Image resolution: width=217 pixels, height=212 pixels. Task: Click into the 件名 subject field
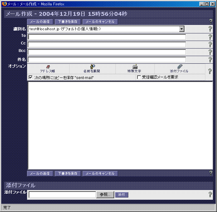pyautogui.click(x=107, y=59)
